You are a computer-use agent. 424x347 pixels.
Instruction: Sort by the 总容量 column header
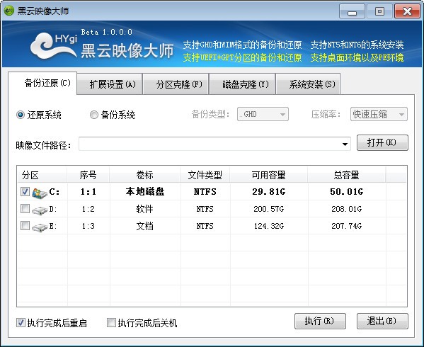click(346, 175)
